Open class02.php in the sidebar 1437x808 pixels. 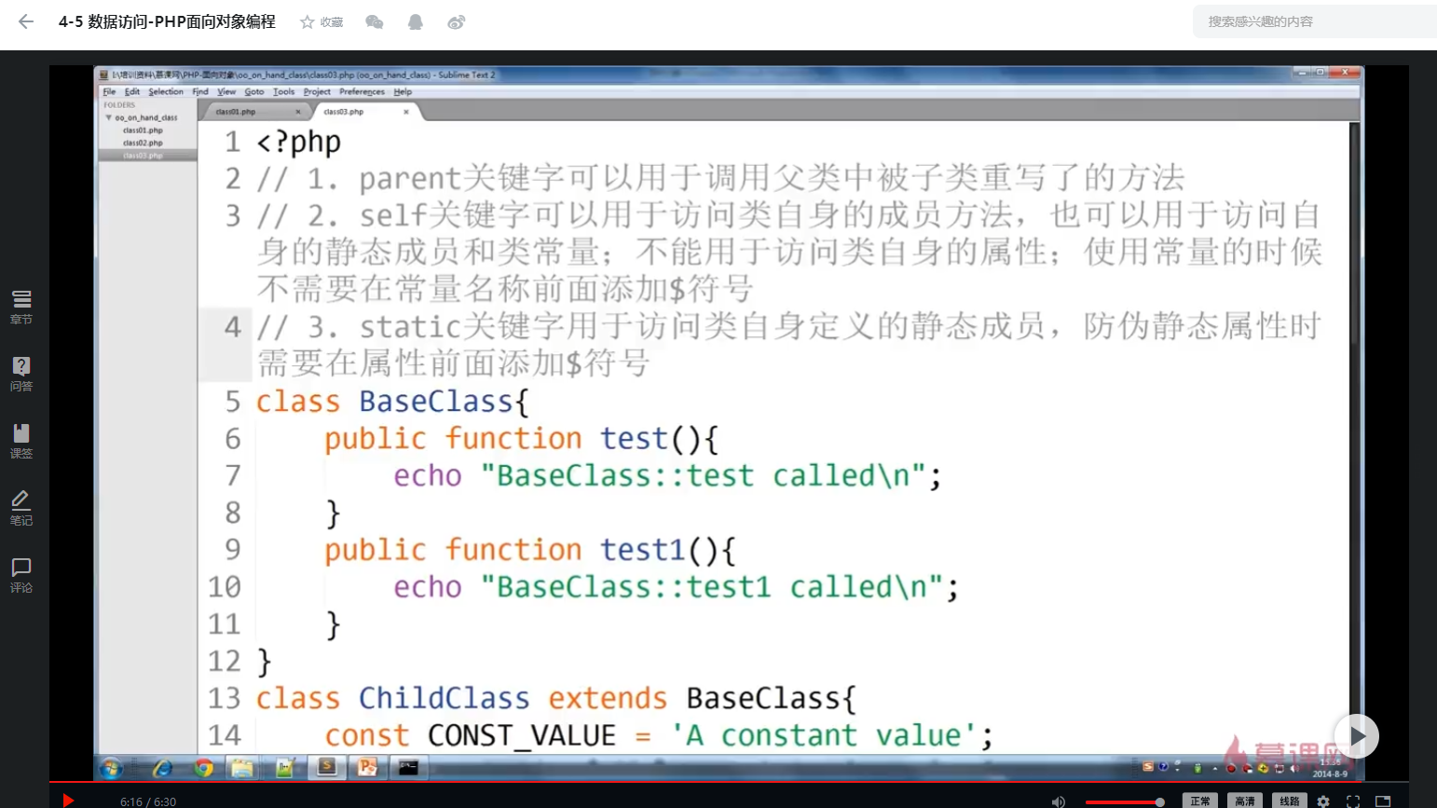tap(143, 143)
